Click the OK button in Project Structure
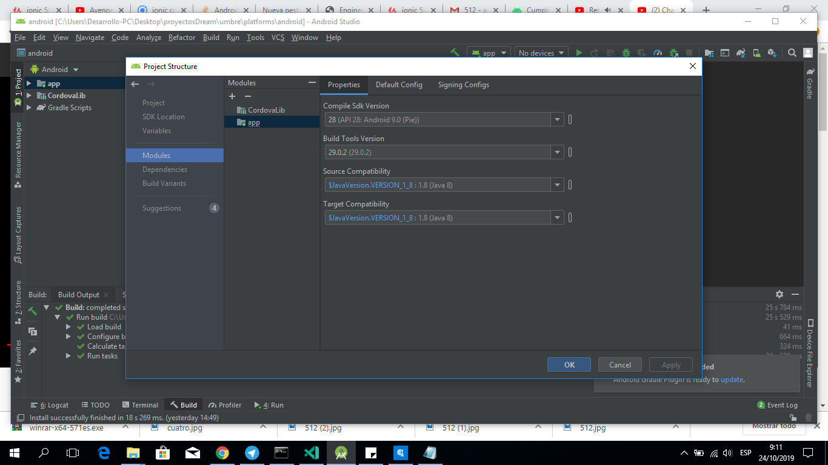Viewport: 828px width, 465px height. [x=569, y=364]
